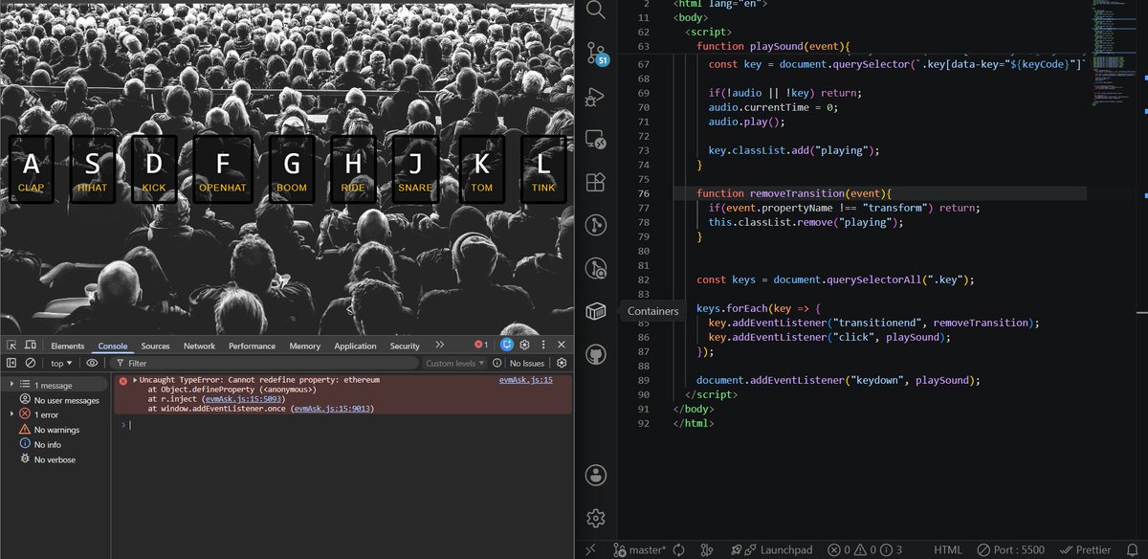
Task: Open DevTools three-dot customize menu
Action: [x=543, y=345]
